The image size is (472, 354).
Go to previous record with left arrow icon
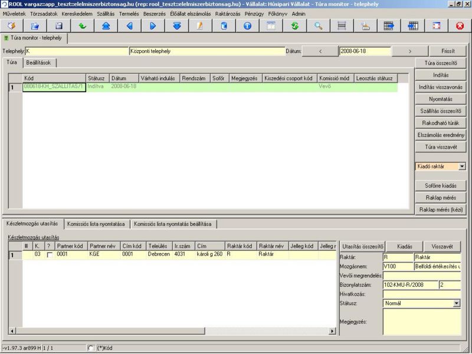[129, 26]
